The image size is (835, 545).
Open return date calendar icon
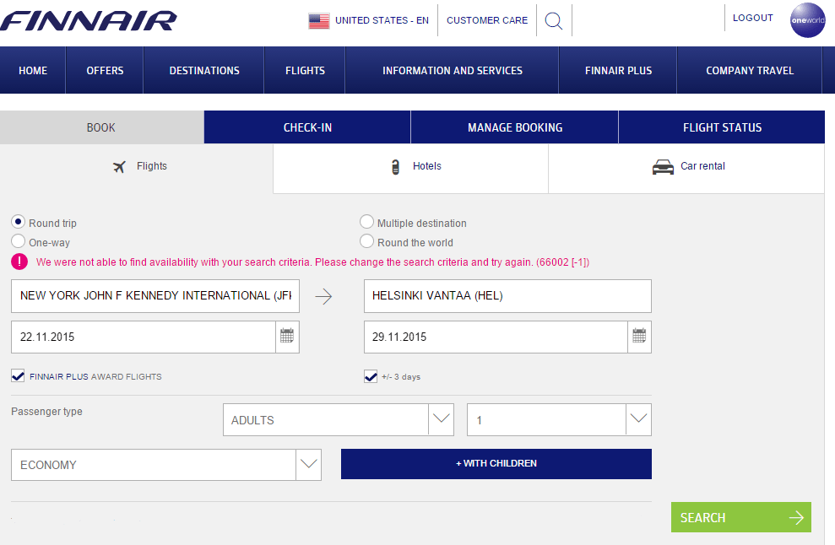click(x=639, y=337)
